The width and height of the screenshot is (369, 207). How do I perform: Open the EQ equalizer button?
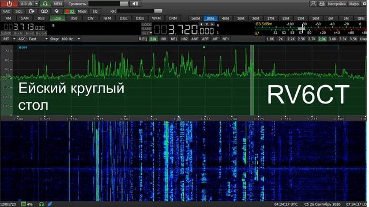tap(95, 11)
